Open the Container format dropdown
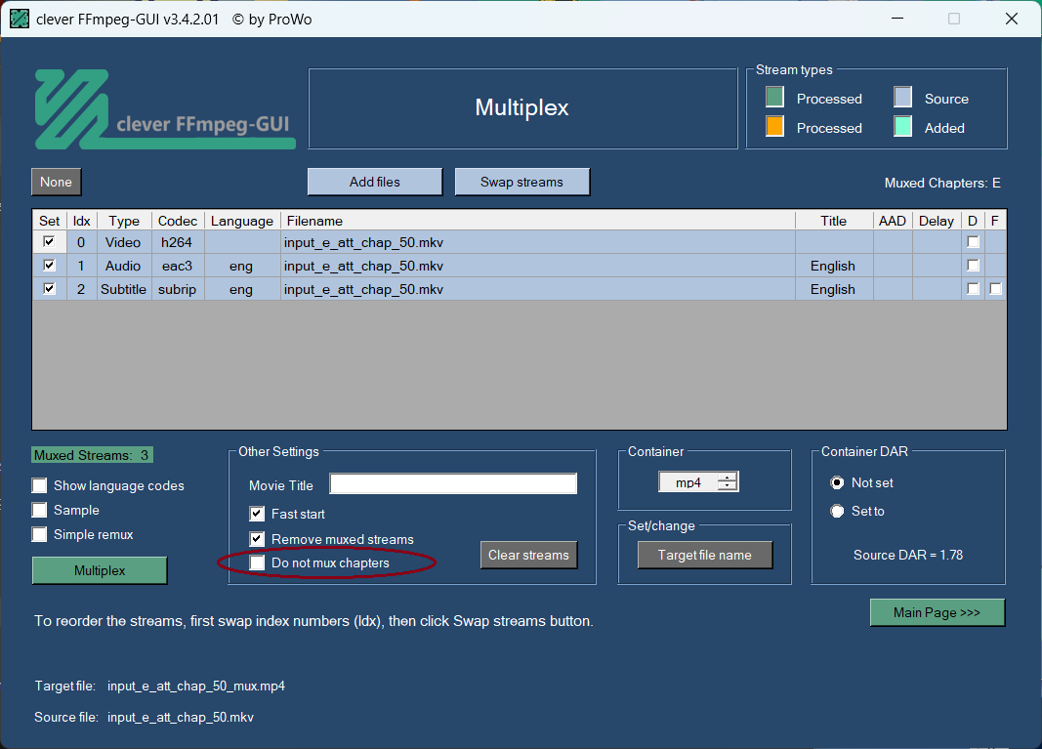This screenshot has width=1042, height=749. pos(688,482)
